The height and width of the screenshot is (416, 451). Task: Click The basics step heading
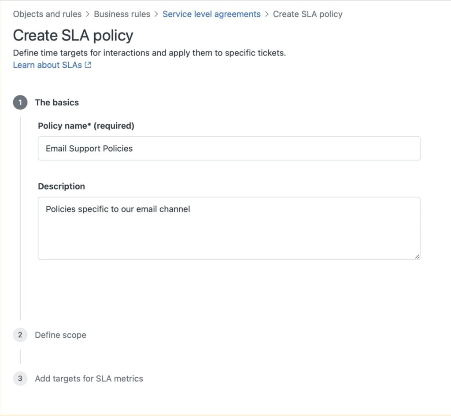[57, 102]
